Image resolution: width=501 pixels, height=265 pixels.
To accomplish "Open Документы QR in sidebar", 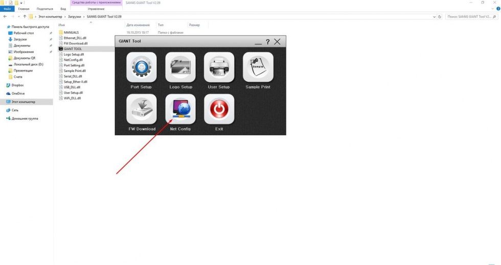I will click(21, 58).
